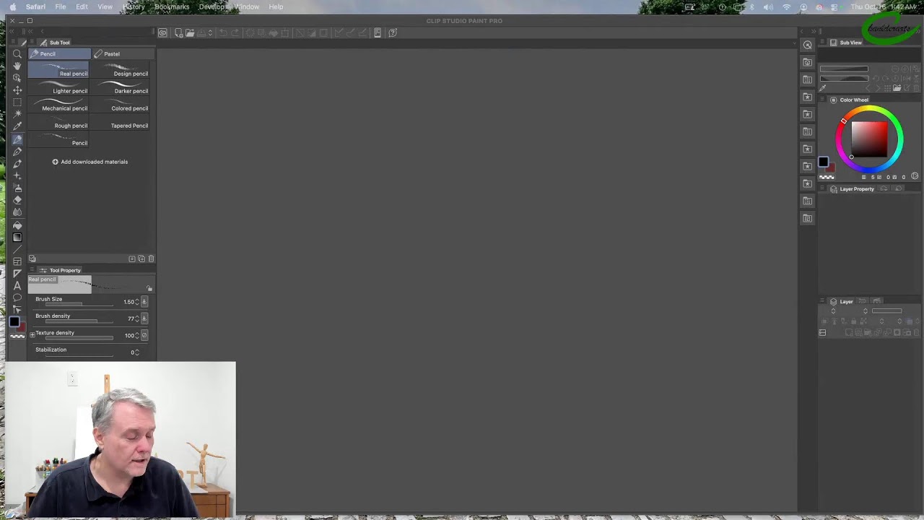This screenshot has width=924, height=520.
Task: Duplicate the selected sub tool
Action: click(141, 259)
